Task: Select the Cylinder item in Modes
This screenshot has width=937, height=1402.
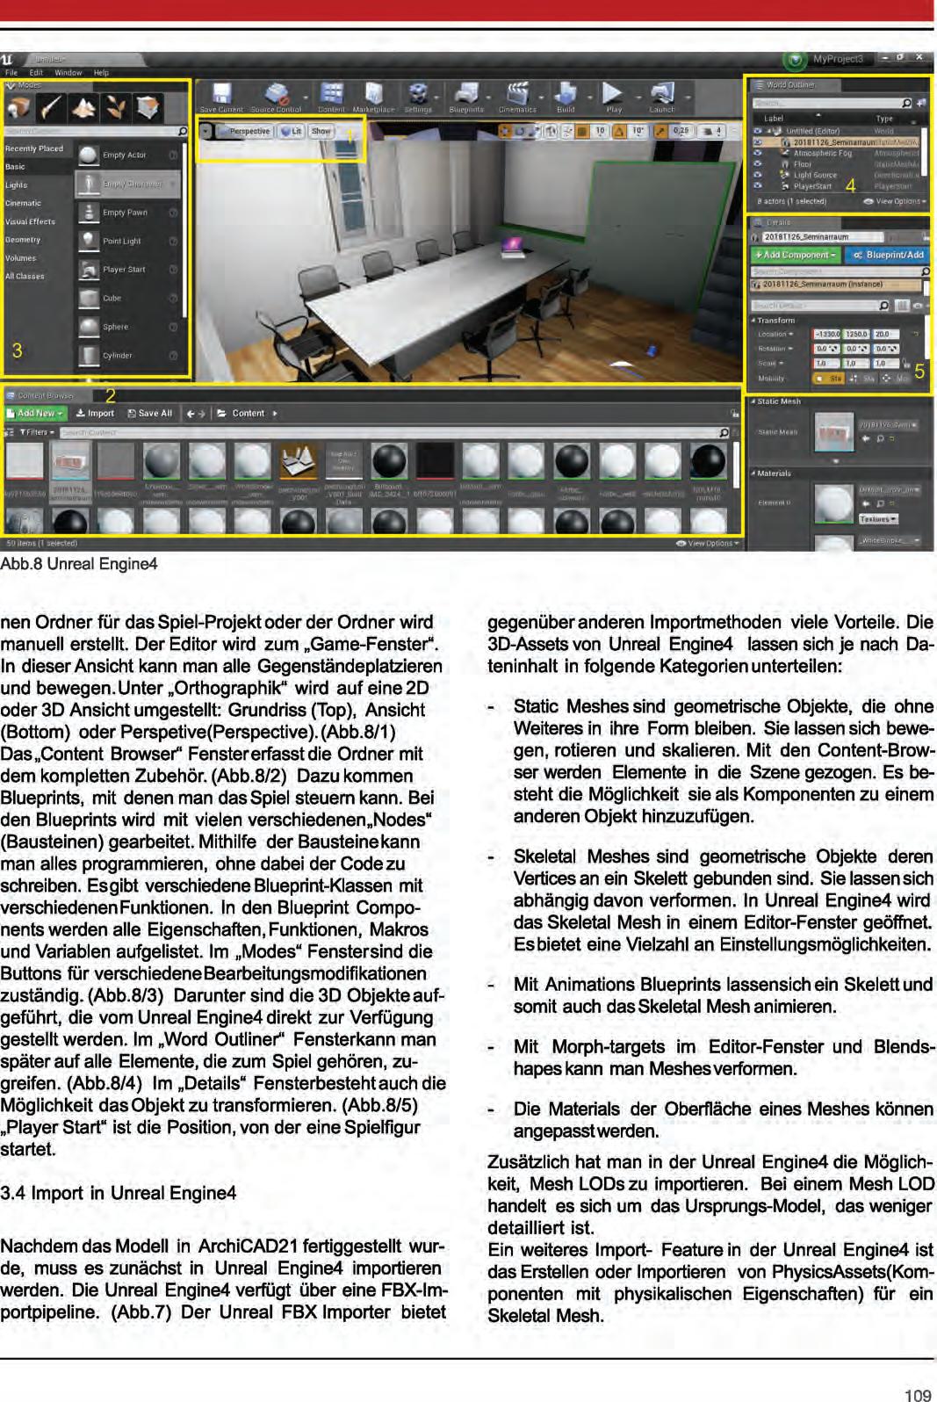Action: (x=128, y=356)
